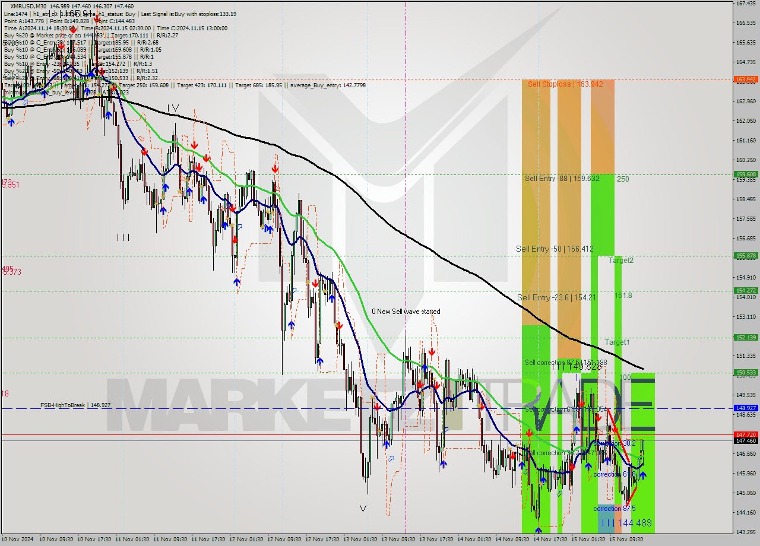Select the blue 'correction 87.5' label
Image resolution: width=760 pixels, height=546 pixels.
pyautogui.click(x=615, y=509)
